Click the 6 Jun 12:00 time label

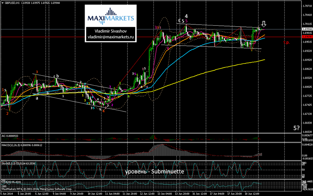(42, 194)
